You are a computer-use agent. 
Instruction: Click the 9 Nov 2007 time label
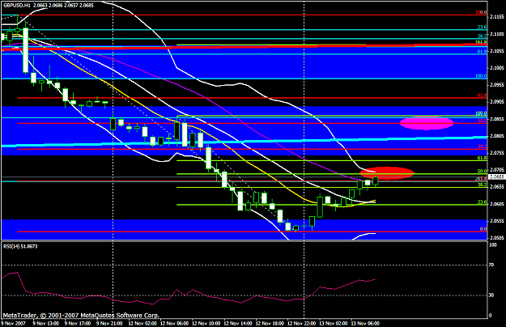(14, 323)
